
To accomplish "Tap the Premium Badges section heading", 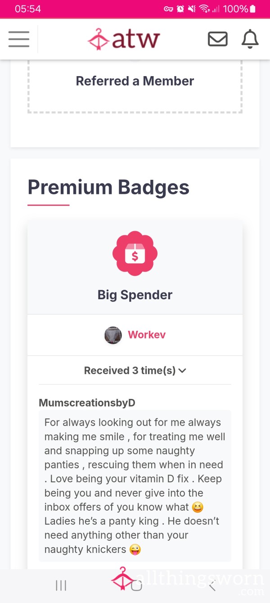I will [108, 187].
